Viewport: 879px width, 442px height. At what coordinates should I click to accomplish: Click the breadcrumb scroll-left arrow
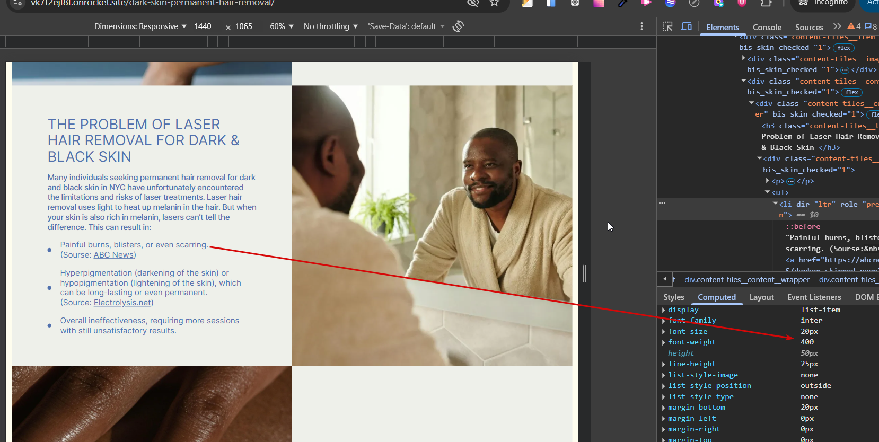pos(665,279)
